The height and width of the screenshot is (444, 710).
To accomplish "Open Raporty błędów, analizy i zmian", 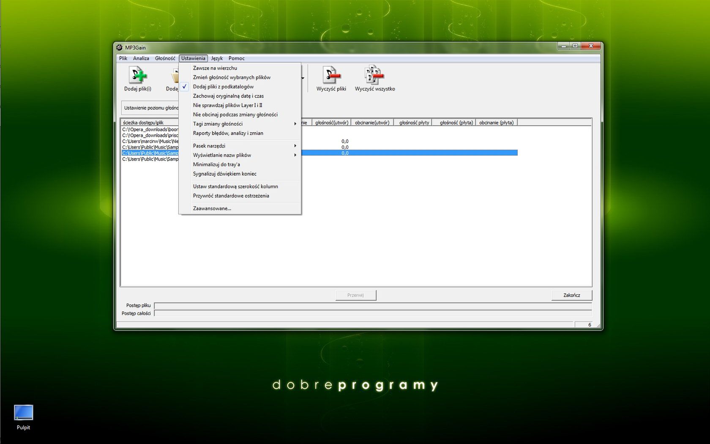I will point(240,133).
